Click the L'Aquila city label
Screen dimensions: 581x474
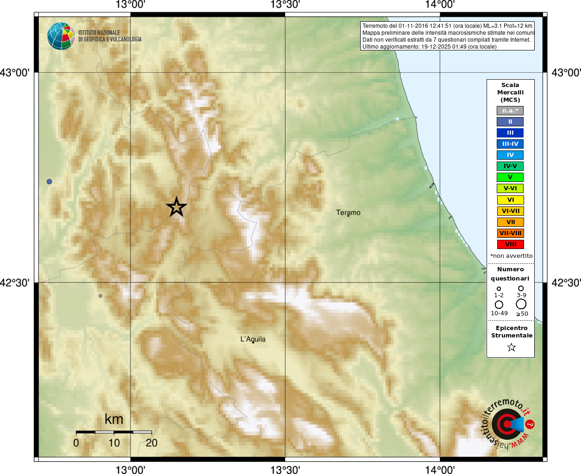(x=253, y=339)
